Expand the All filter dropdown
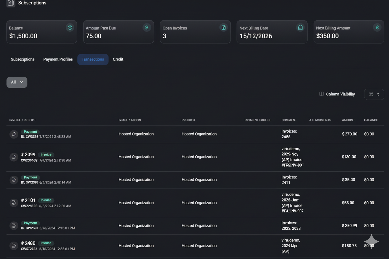Screen dimensions: 389x259 [17, 82]
